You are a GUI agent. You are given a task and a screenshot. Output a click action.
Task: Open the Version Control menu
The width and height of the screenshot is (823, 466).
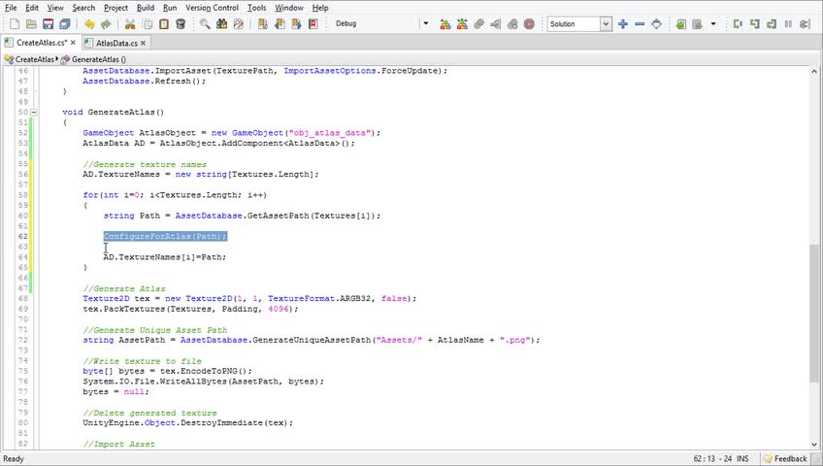click(212, 8)
